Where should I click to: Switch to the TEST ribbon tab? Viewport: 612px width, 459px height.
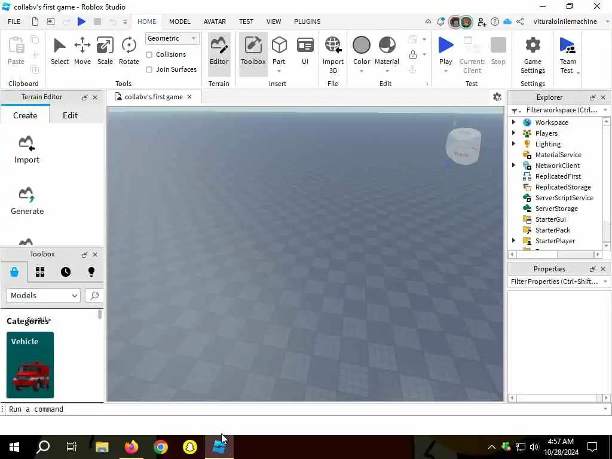246,22
